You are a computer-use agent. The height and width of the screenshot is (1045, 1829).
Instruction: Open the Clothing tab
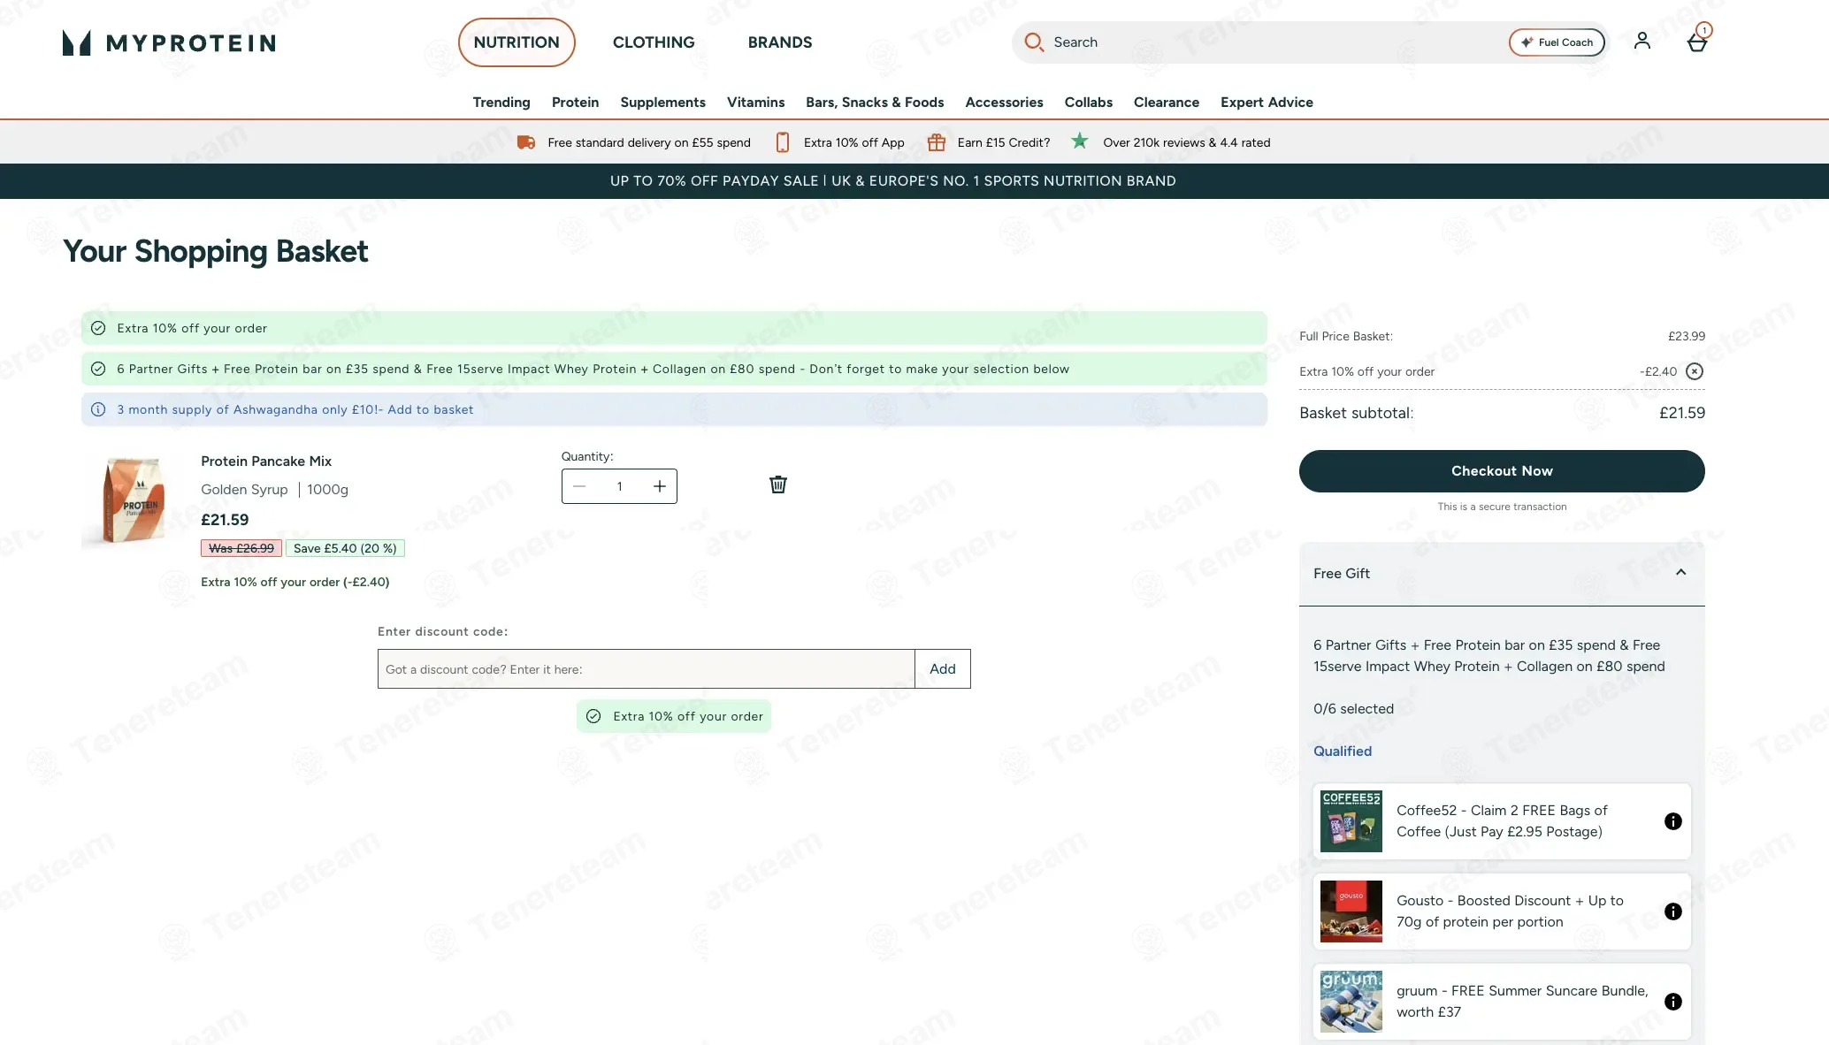pos(654,42)
